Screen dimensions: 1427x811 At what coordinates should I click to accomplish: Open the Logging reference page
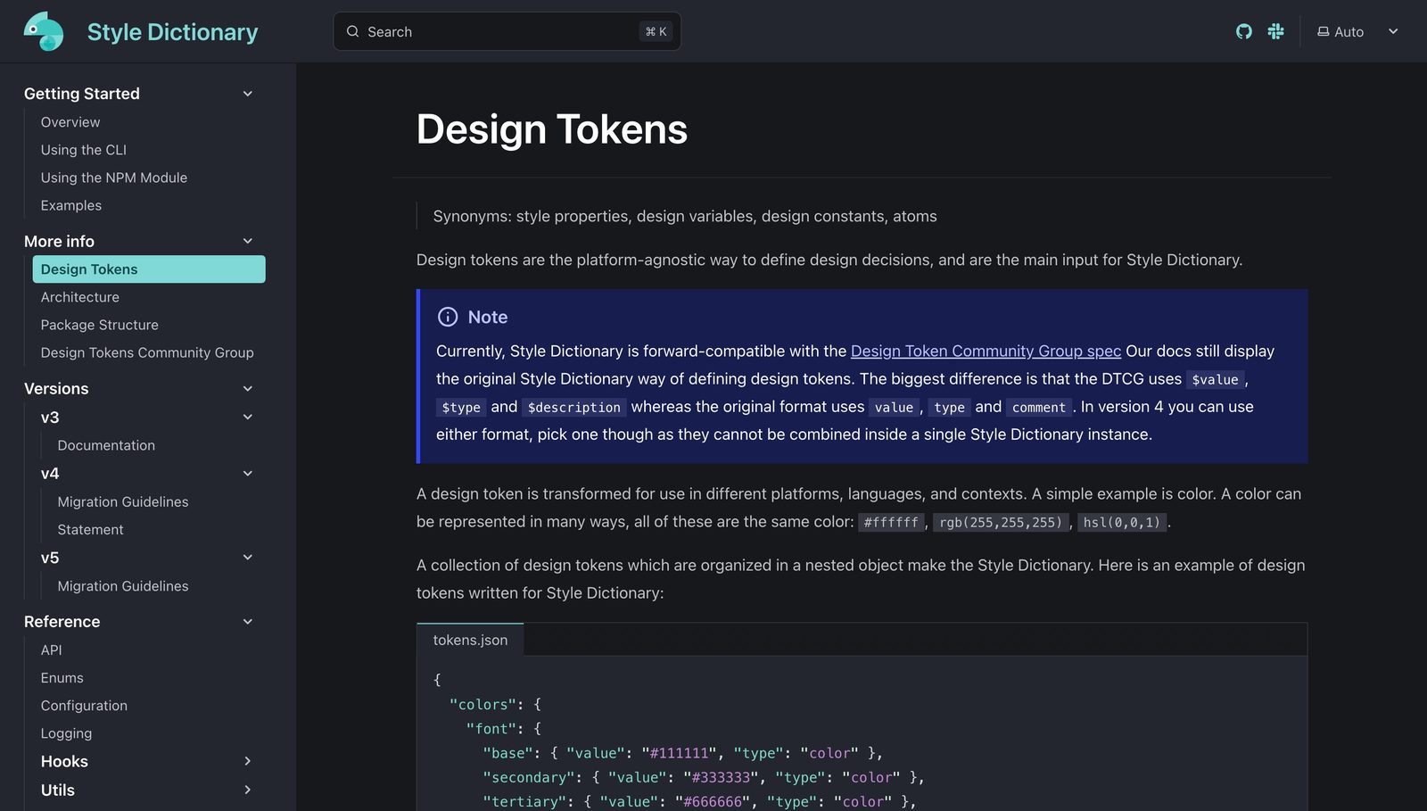(x=66, y=733)
